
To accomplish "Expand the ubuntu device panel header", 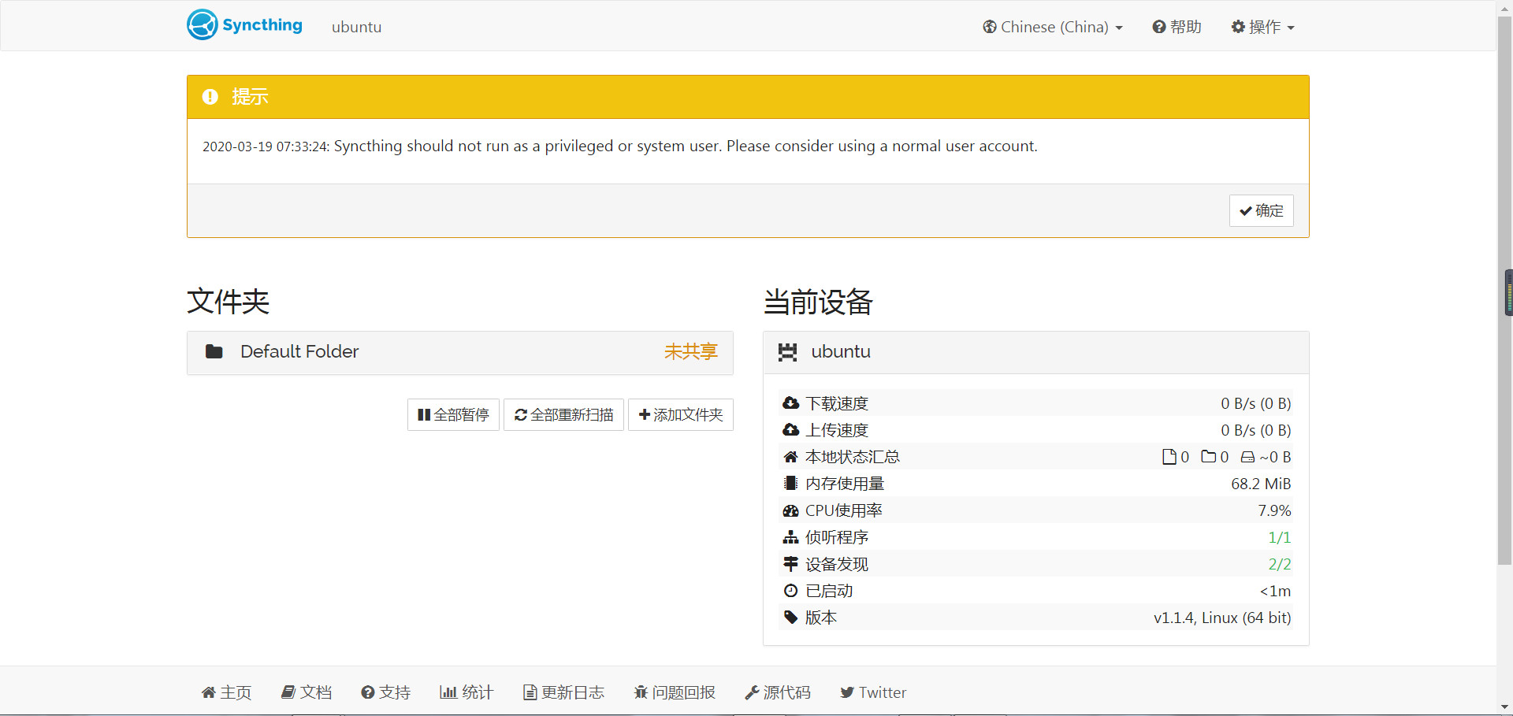I will 1036,352.
